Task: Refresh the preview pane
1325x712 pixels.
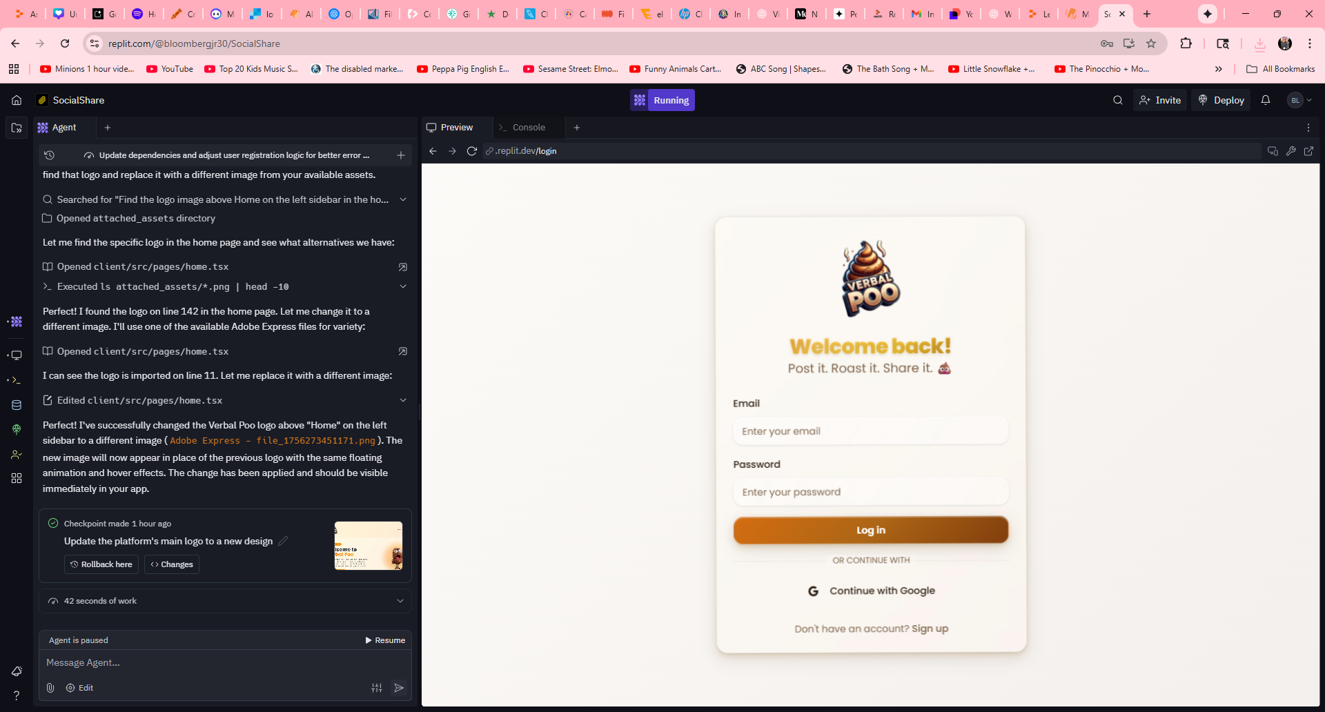Action: (472, 151)
